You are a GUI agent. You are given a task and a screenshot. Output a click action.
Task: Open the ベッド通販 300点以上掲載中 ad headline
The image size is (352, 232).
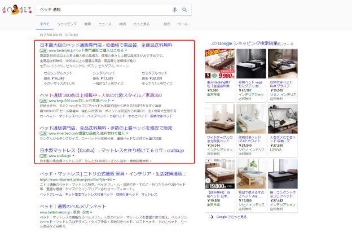click(x=101, y=95)
